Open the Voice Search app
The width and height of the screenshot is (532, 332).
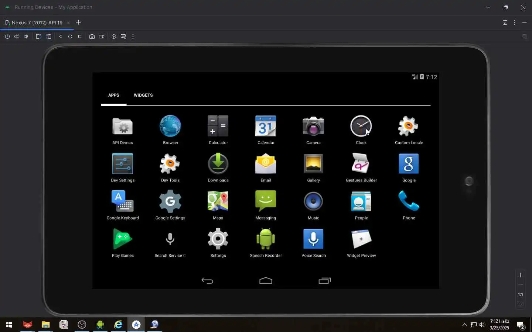pyautogui.click(x=313, y=243)
